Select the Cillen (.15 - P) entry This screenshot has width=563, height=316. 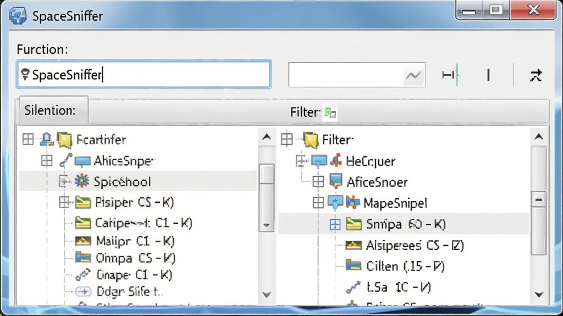pyautogui.click(x=405, y=266)
